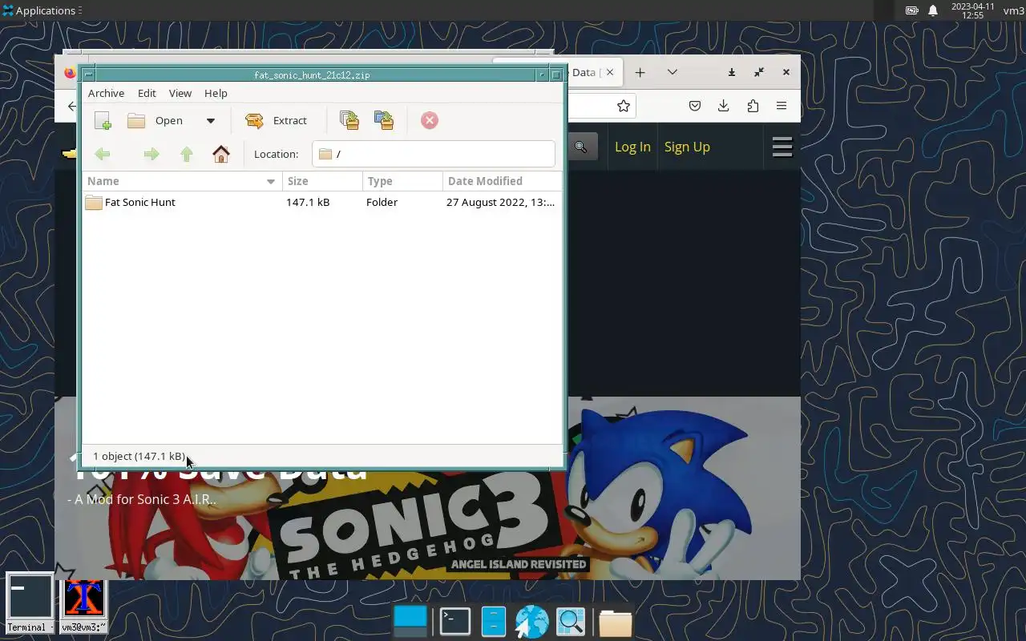Open Firefox application hamburger menu
The width and height of the screenshot is (1026, 641).
782,106
